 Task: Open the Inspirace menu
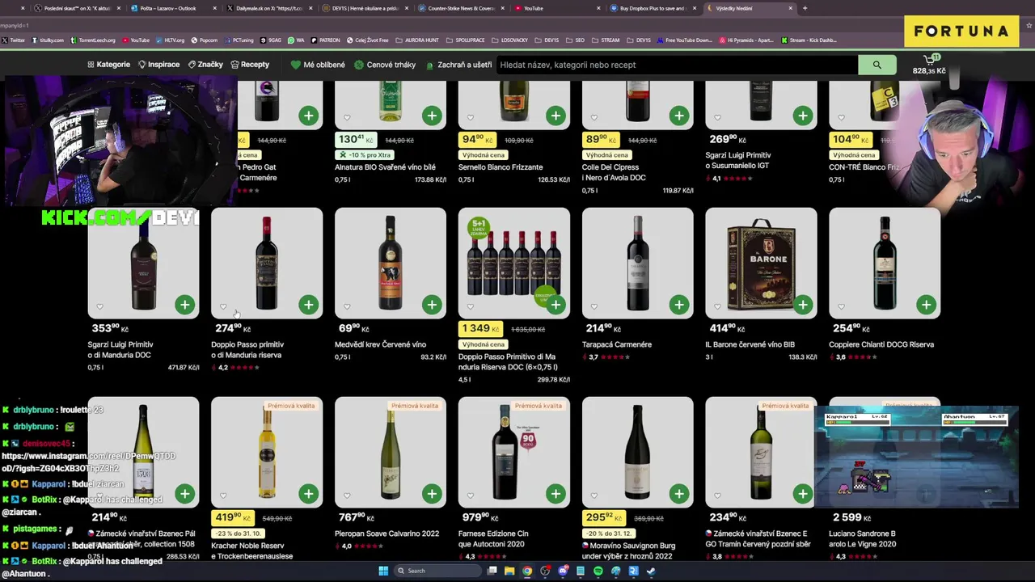tap(158, 65)
